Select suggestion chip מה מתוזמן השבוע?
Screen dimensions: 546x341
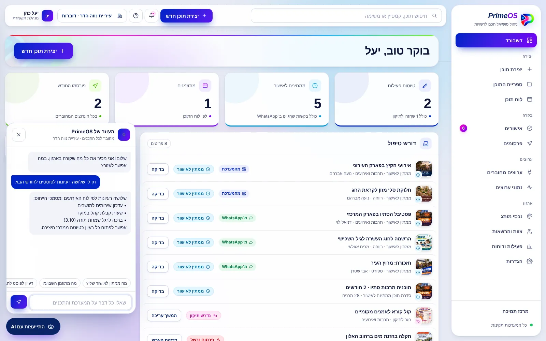60,283
